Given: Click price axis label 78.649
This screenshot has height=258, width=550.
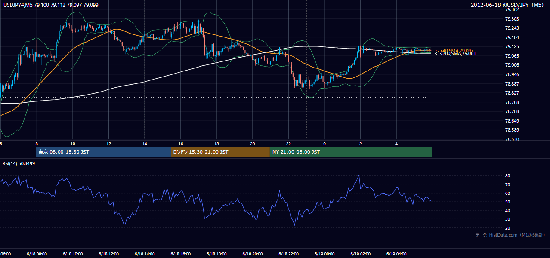Looking at the screenshot, I should click(512, 121).
